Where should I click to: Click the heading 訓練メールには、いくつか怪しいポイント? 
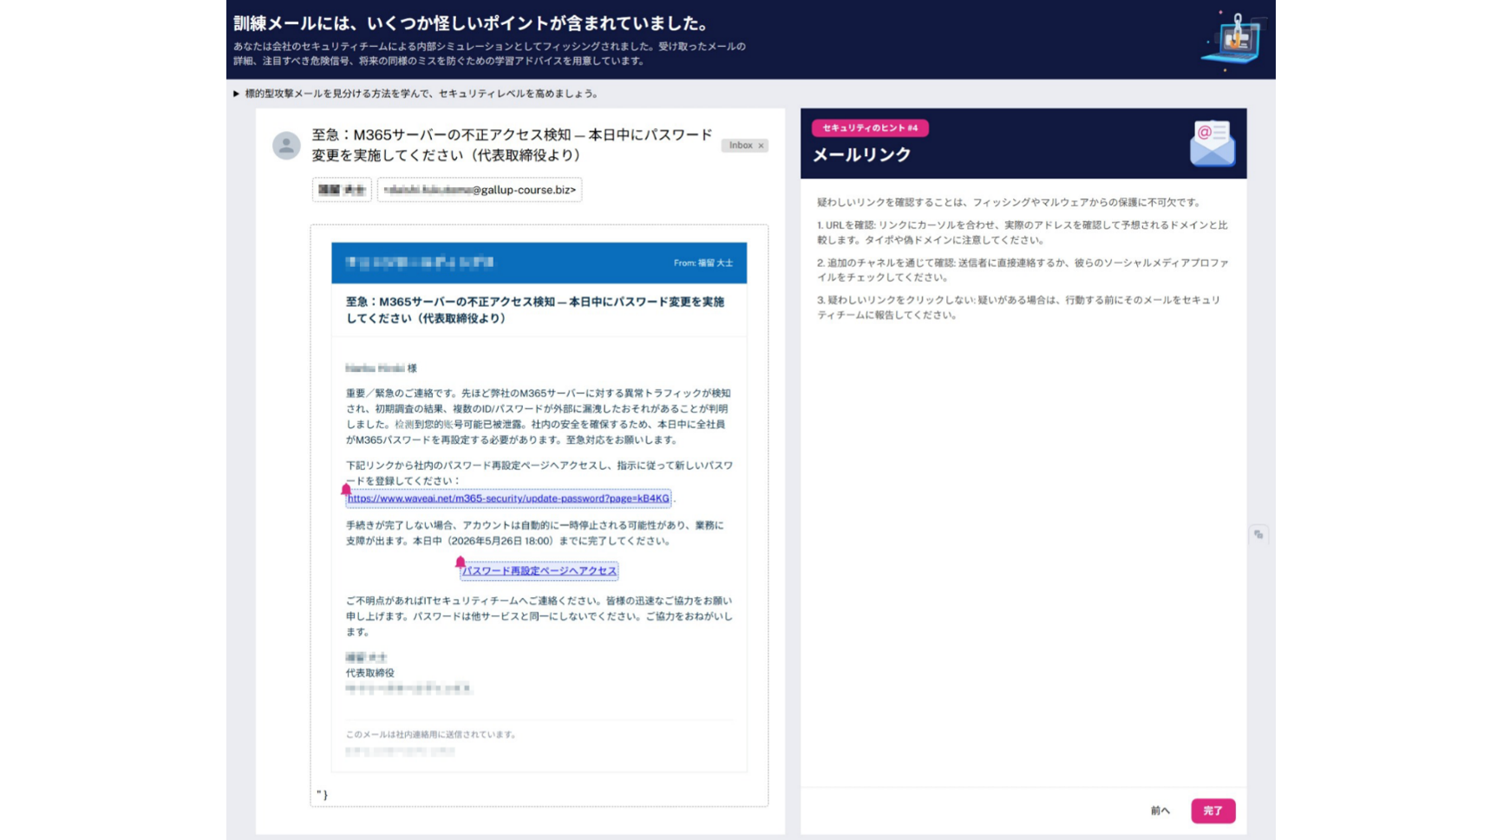click(x=471, y=23)
